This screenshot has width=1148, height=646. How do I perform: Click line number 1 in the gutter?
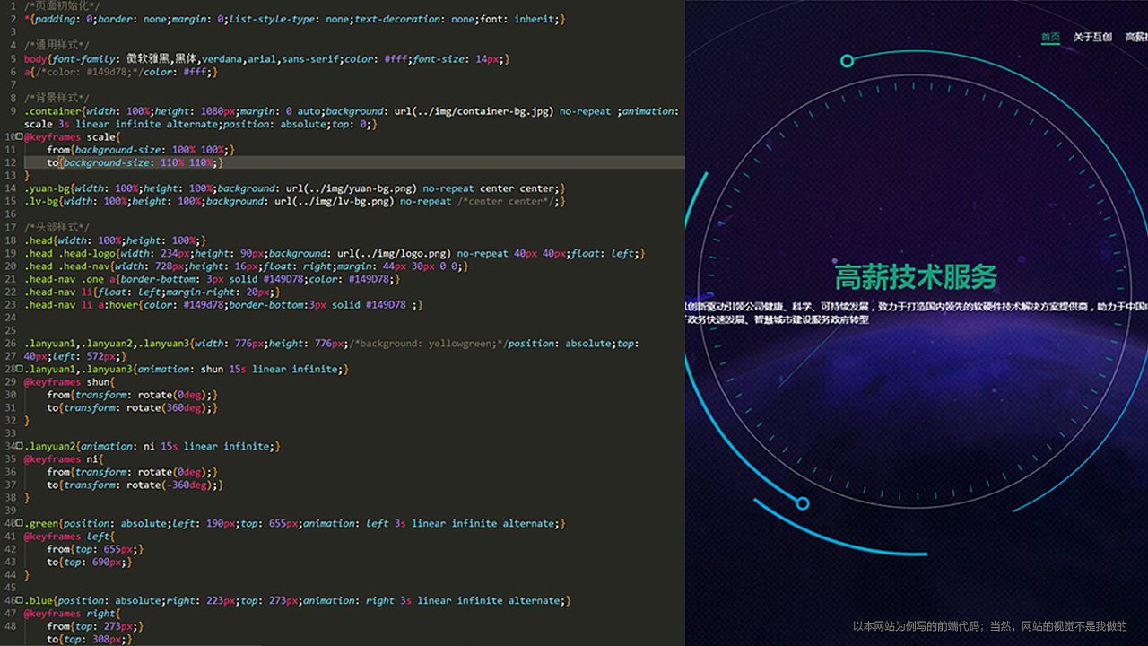tap(13, 6)
